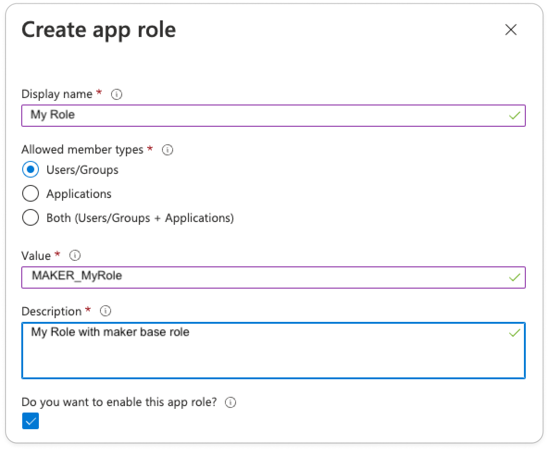Click into the Value field with MAKER_MyRole

click(268, 277)
